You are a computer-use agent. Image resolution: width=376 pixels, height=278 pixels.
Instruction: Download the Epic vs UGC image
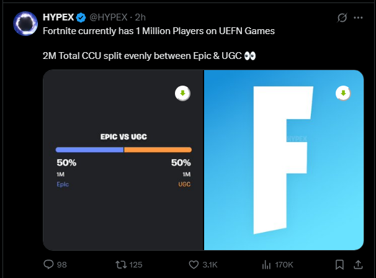pyautogui.click(x=182, y=93)
